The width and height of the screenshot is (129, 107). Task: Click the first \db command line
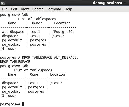click(x=14, y=15)
